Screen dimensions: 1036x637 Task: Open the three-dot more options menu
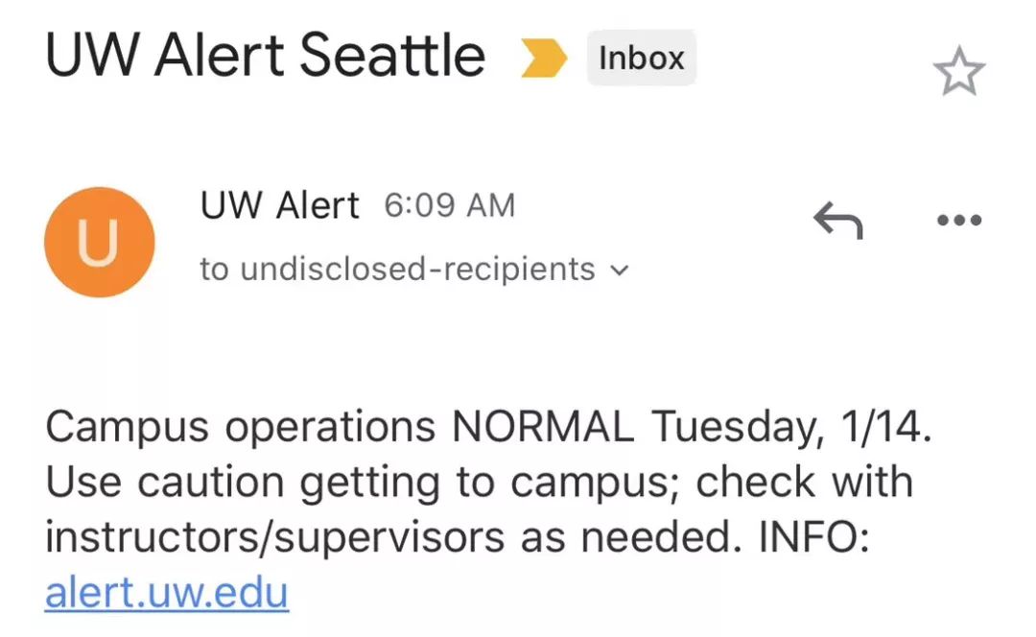(958, 221)
